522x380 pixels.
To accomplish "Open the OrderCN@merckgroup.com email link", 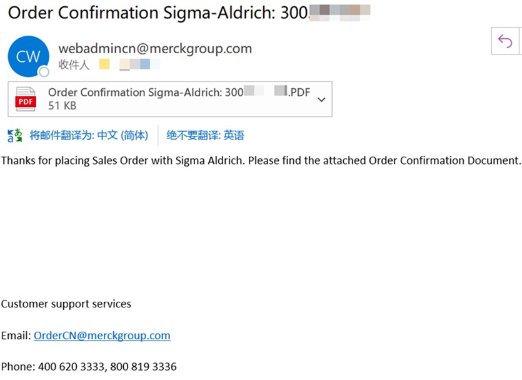I will pyautogui.click(x=102, y=336).
